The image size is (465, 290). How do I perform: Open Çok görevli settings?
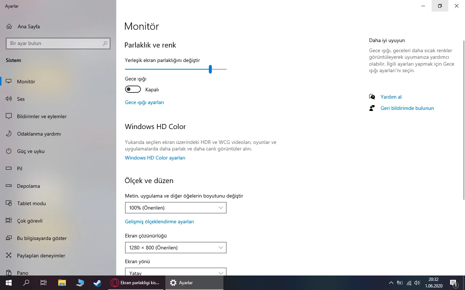[x=58, y=221]
